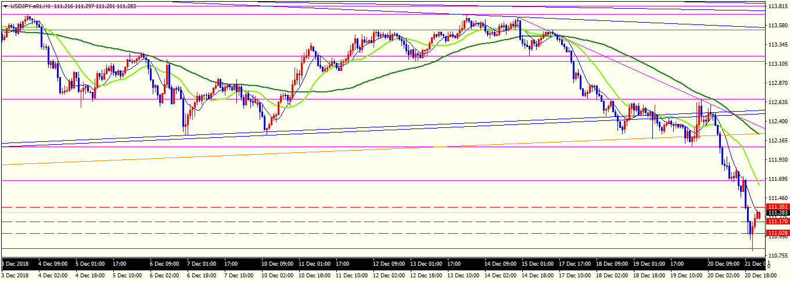
Task: Click the 112.870 price axis label
Action: pos(778,83)
